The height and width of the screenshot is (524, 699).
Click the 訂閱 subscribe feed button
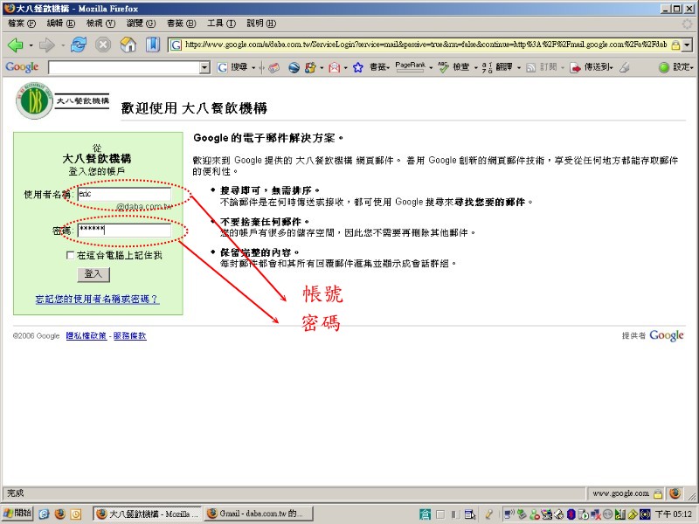pos(542,67)
